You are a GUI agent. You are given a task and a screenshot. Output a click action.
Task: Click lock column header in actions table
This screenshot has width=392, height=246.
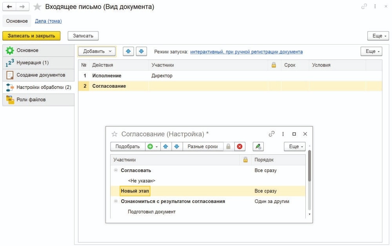(x=274, y=65)
